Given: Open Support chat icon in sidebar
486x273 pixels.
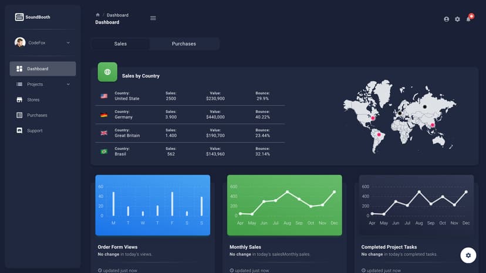Looking at the screenshot, I should [x=19, y=131].
